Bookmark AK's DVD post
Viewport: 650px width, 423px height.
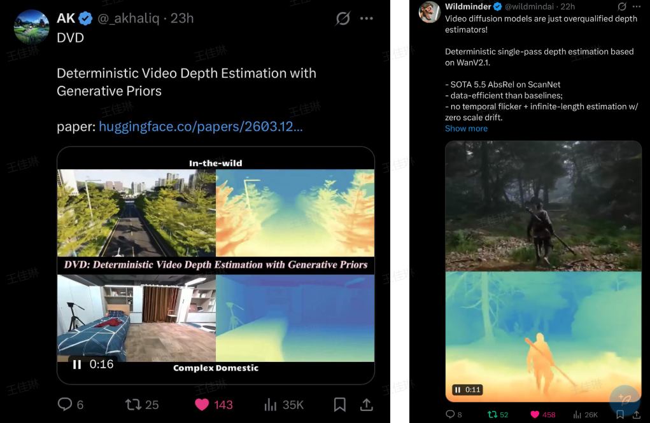(x=340, y=405)
